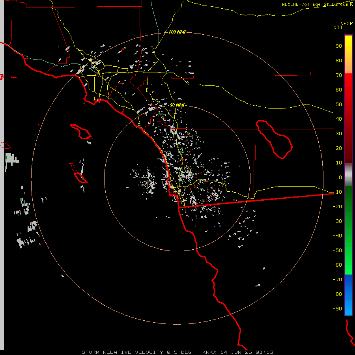Image resolution: width=355 pixels, height=355 pixels.
Task: Click the -70 value on velocity scale
Action: tap(337, 280)
